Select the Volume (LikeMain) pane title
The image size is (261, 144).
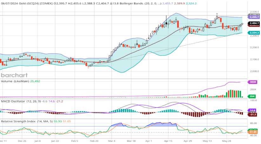(x=15, y=81)
